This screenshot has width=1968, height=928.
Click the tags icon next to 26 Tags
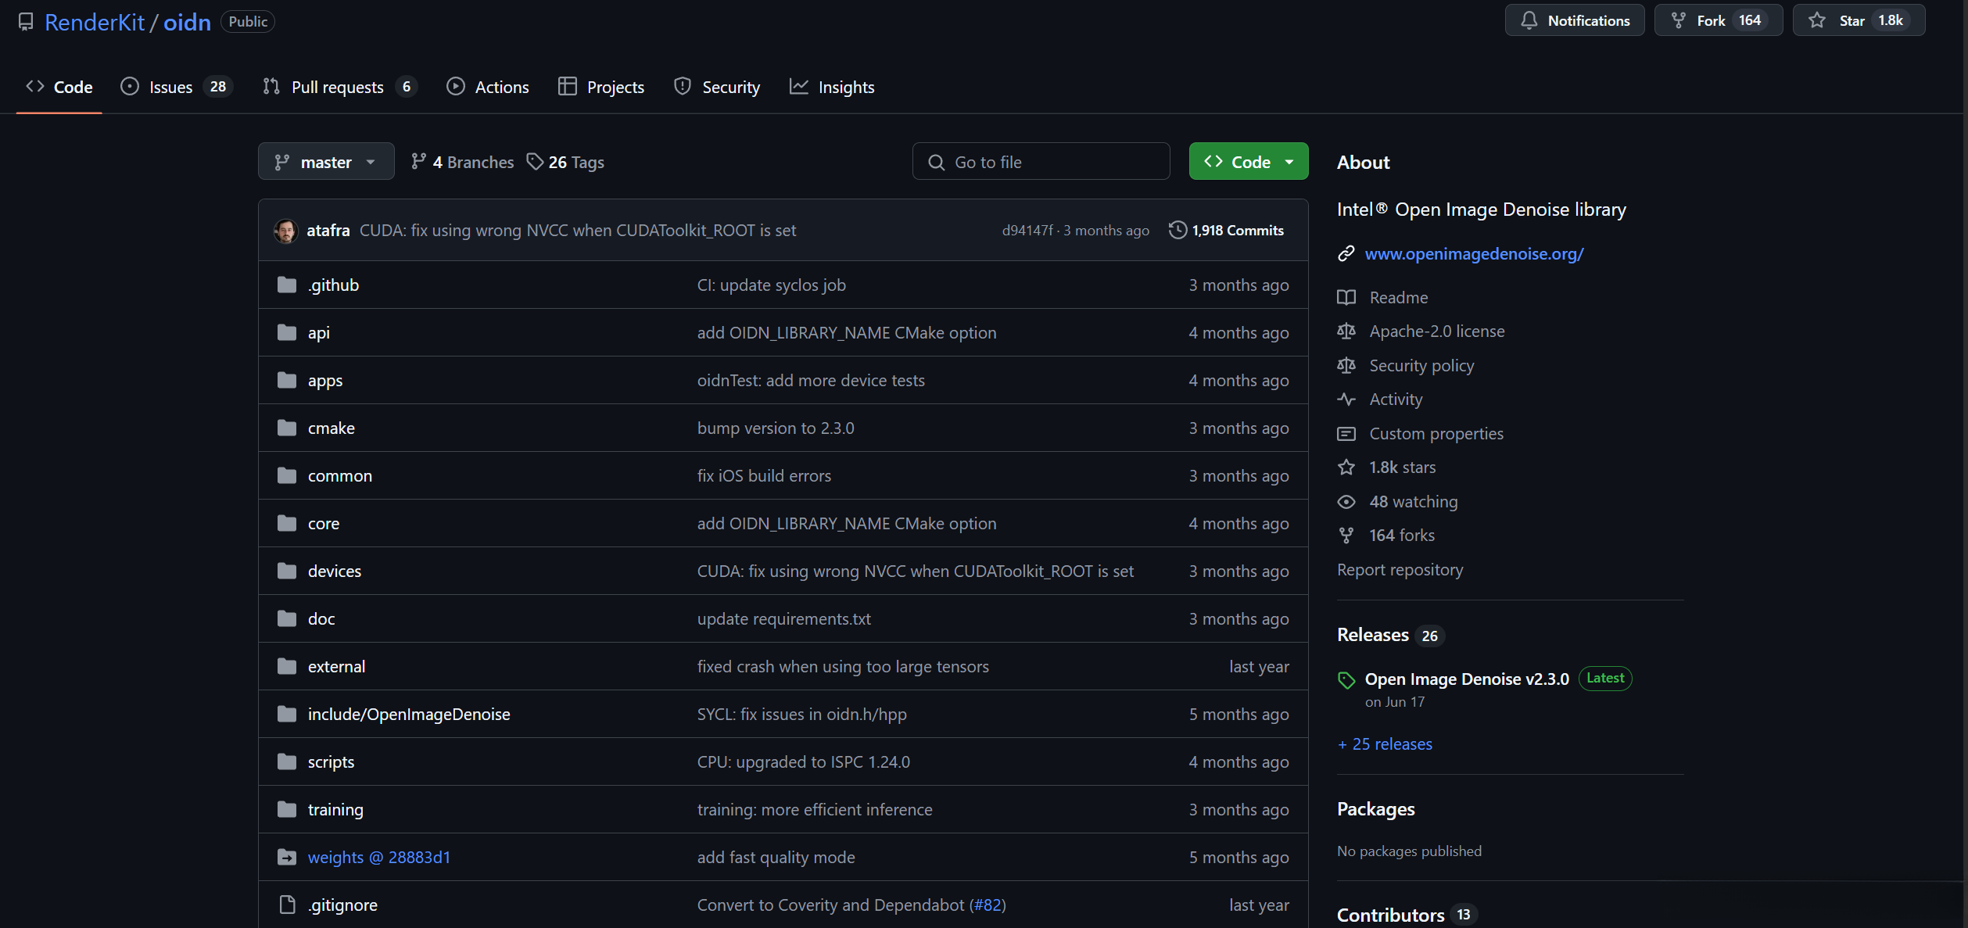click(535, 162)
